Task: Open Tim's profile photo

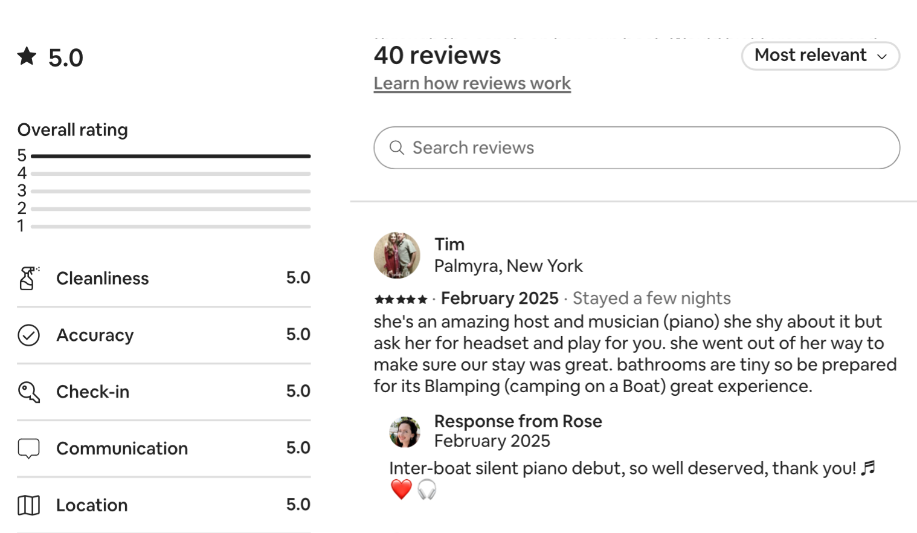Action: click(397, 255)
